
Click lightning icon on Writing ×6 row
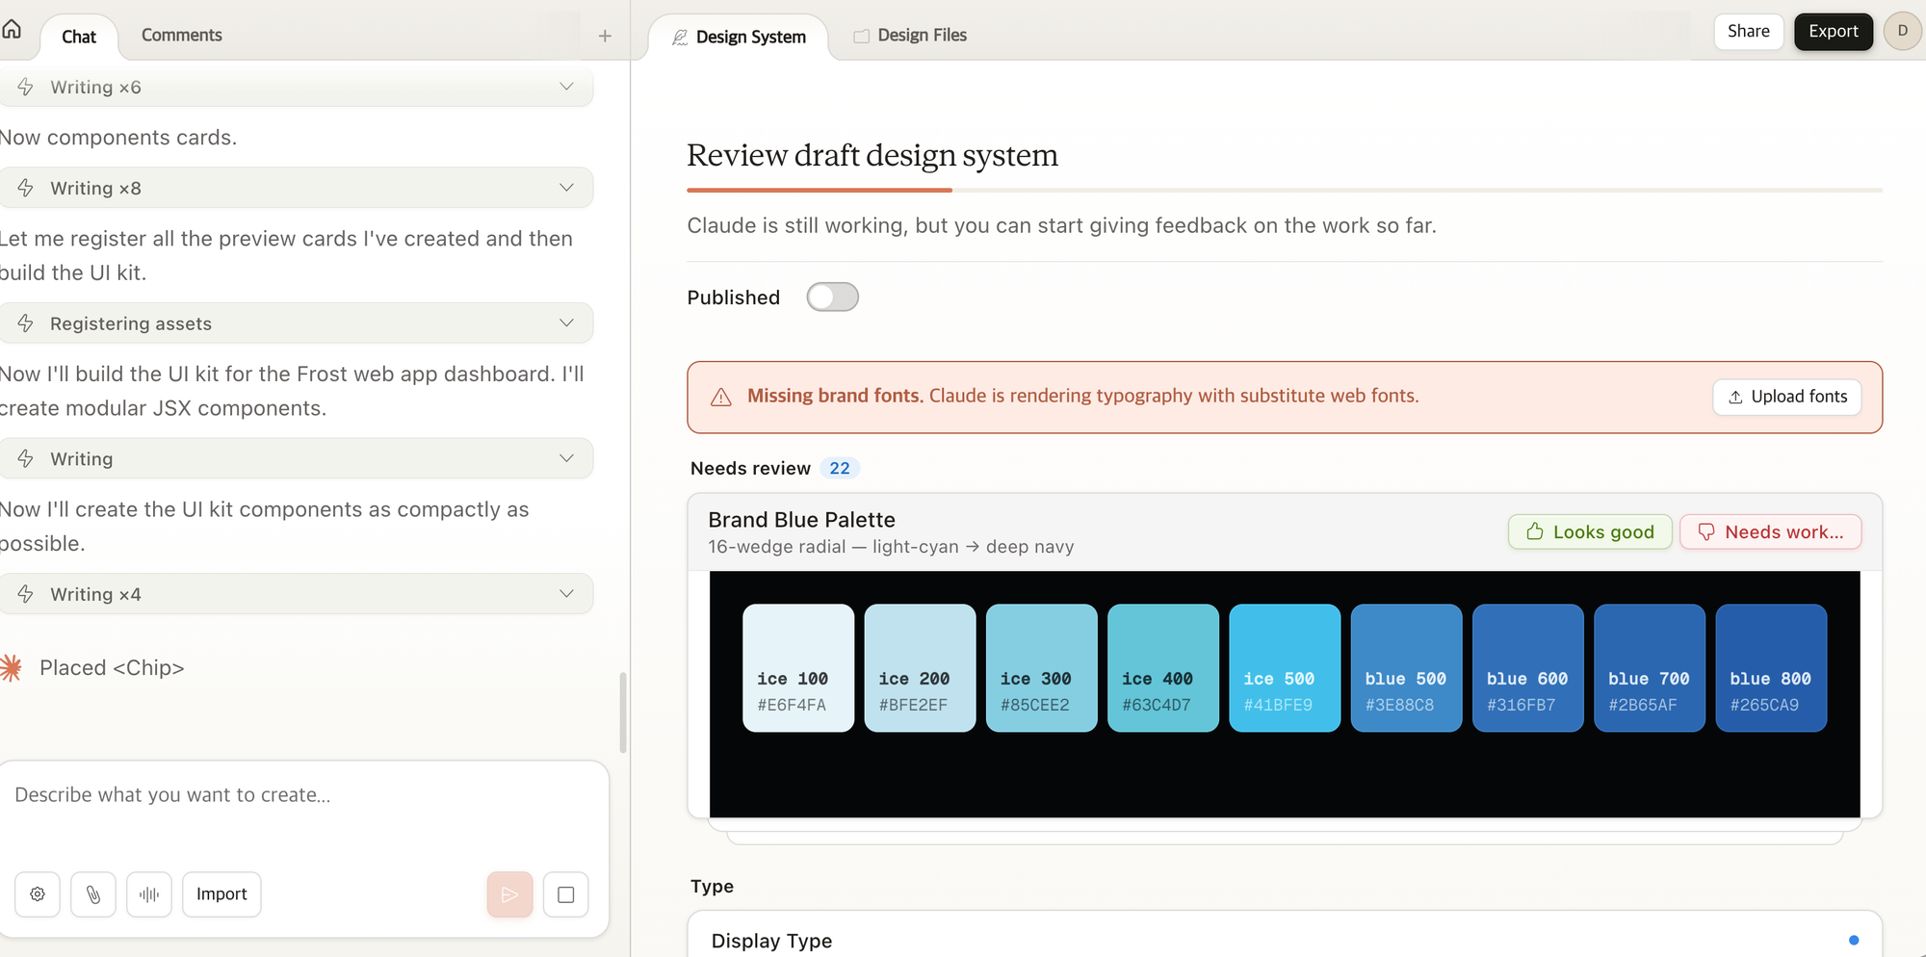[x=26, y=87]
